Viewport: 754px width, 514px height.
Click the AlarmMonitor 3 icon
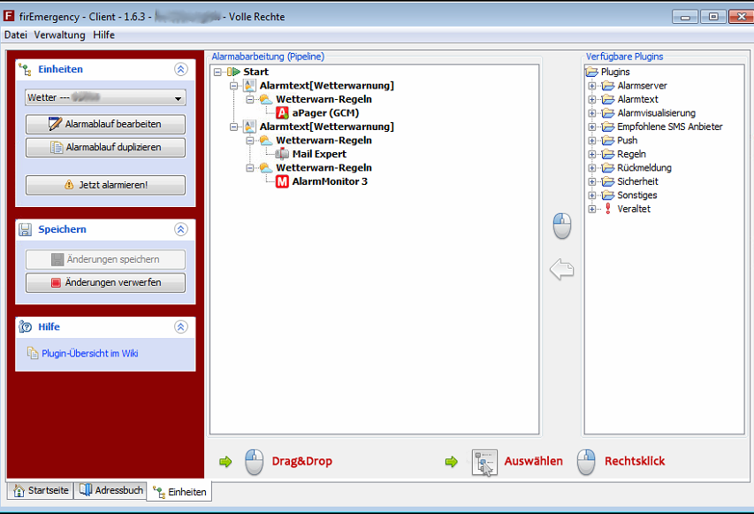click(x=283, y=181)
